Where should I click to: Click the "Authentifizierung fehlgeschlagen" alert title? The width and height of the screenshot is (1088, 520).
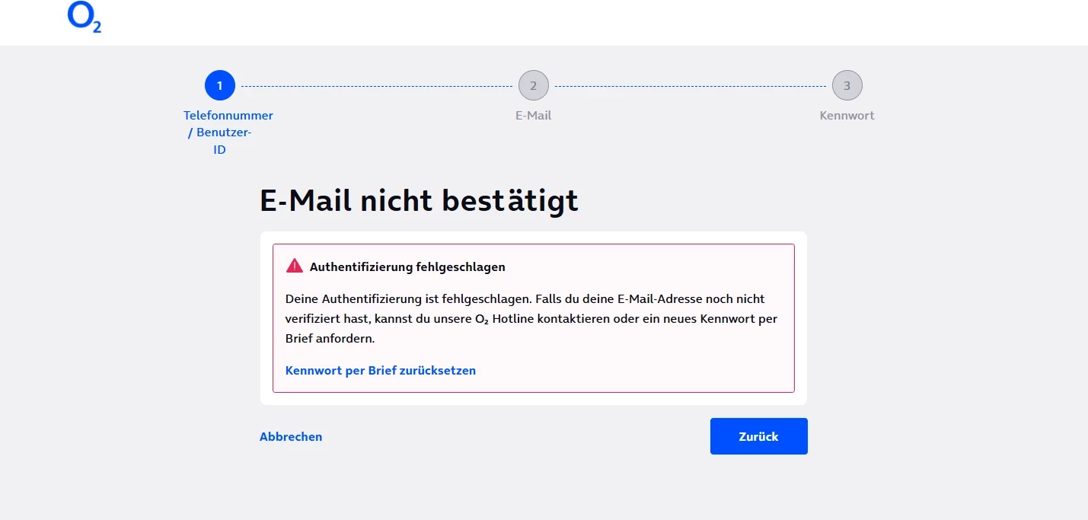tap(407, 267)
